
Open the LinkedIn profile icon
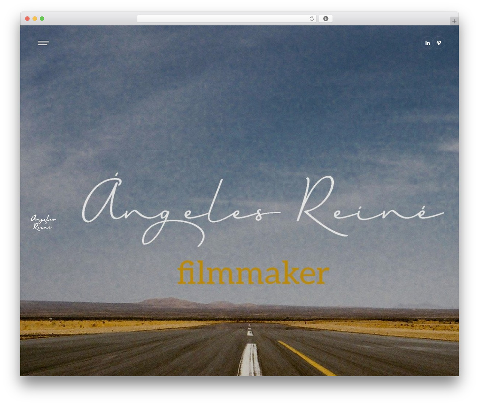click(x=428, y=43)
